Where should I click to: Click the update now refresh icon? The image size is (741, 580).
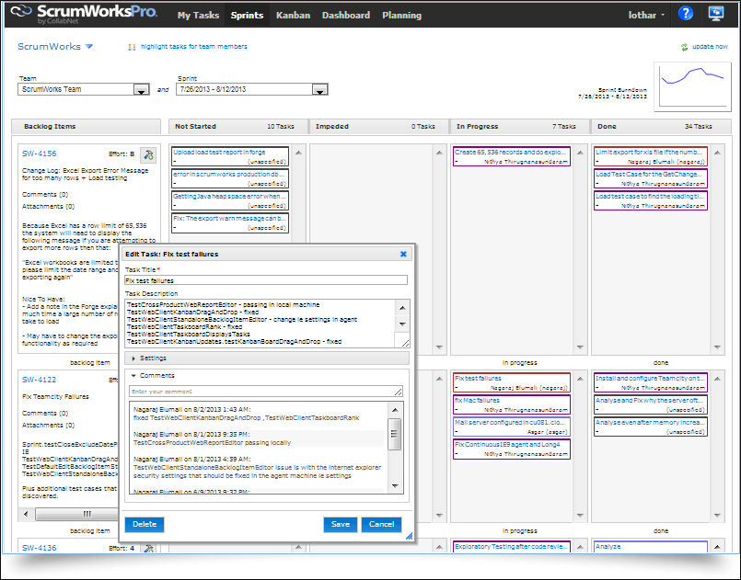click(684, 47)
